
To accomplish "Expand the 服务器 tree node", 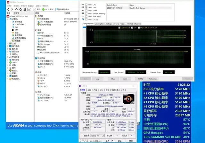I will [x=8, y=49].
